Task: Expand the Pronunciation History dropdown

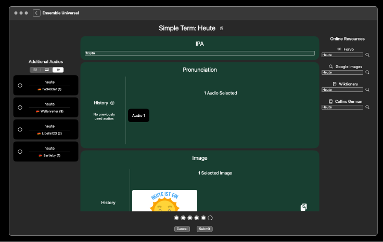Action: point(112,103)
